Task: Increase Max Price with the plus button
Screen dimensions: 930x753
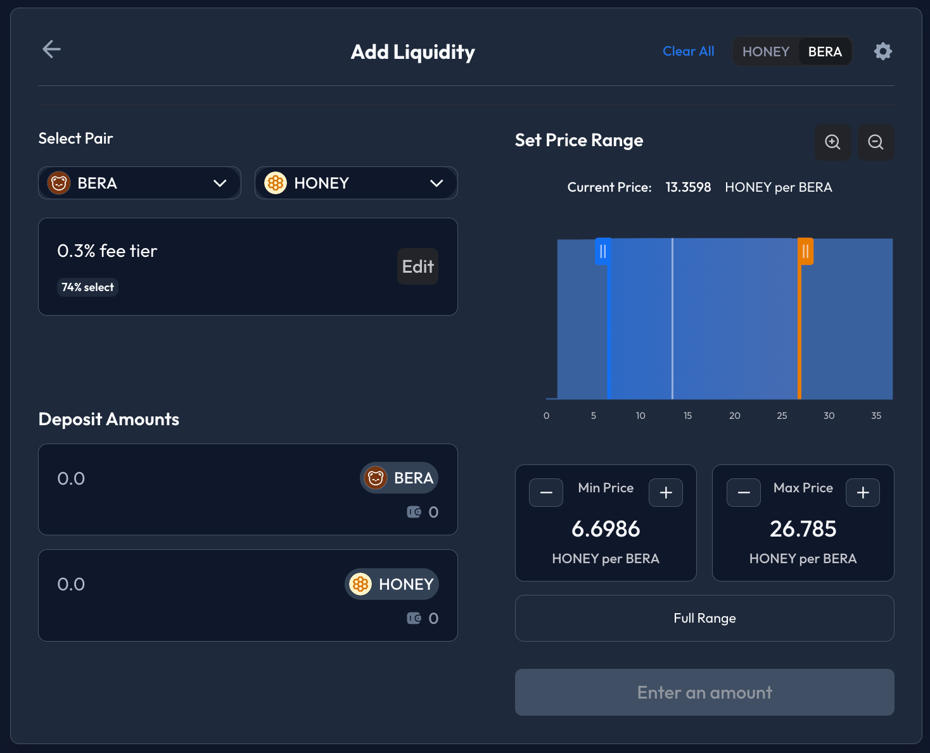Action: [x=863, y=493]
